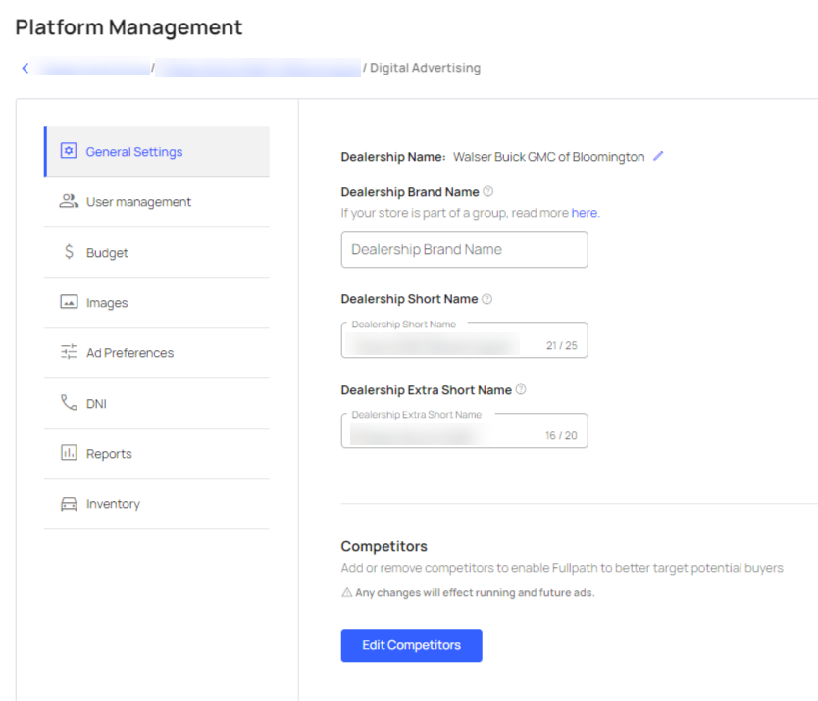The image size is (818, 701).
Task: Click help icon beside Dealership Short Name
Action: pos(487,299)
